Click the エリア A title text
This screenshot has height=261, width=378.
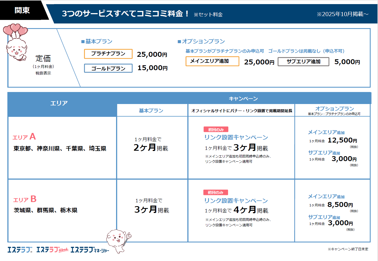24,137
